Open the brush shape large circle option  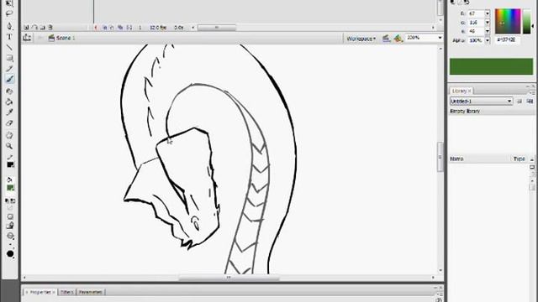[10, 253]
